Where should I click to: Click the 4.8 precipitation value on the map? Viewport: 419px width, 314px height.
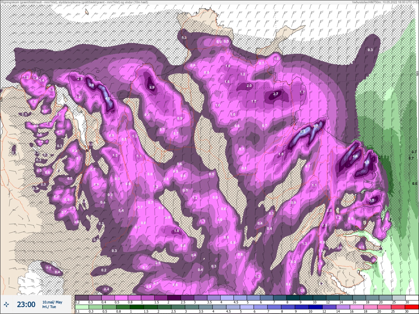[367, 162]
